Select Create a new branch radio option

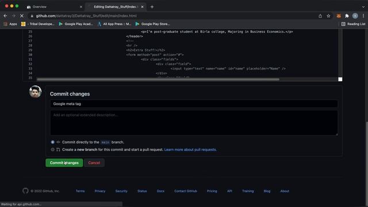(52, 149)
